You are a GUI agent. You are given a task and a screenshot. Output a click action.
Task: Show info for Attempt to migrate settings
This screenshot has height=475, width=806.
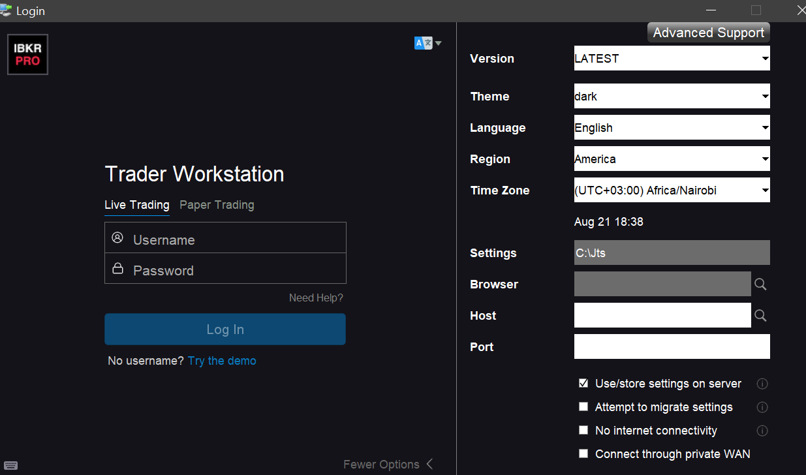tap(762, 407)
